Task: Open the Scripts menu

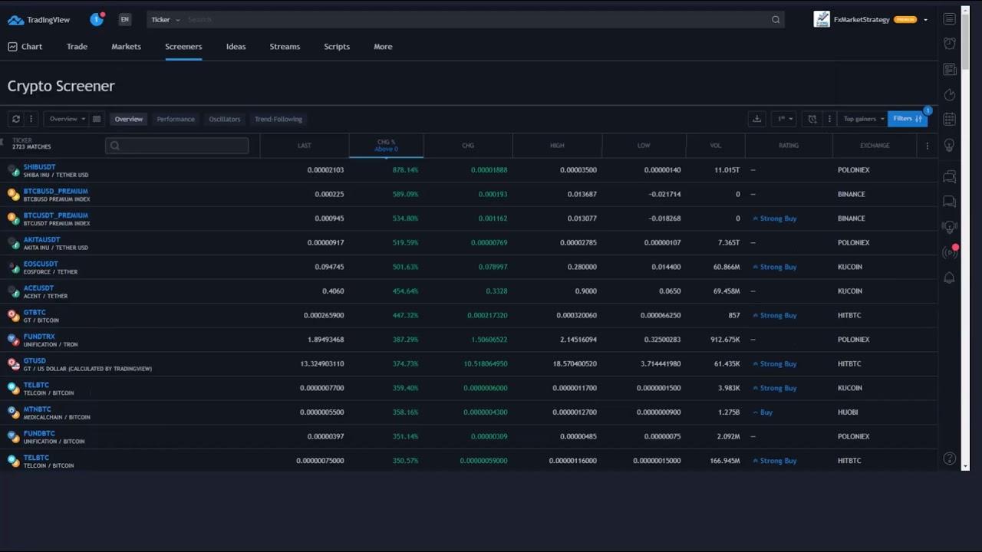Action: (x=337, y=47)
